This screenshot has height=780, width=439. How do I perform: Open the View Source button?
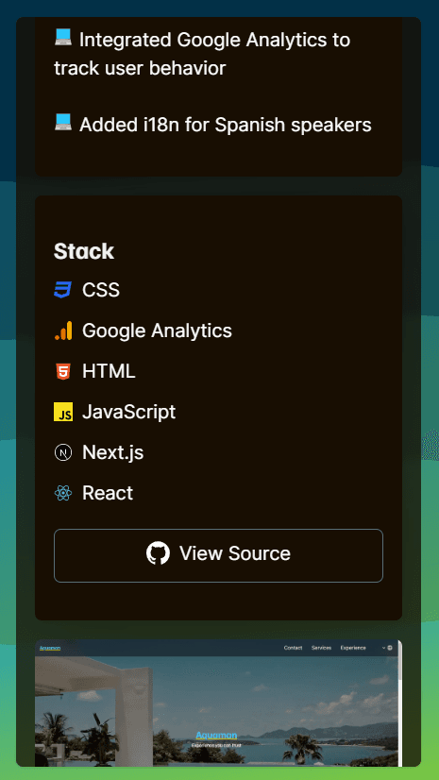coord(218,555)
